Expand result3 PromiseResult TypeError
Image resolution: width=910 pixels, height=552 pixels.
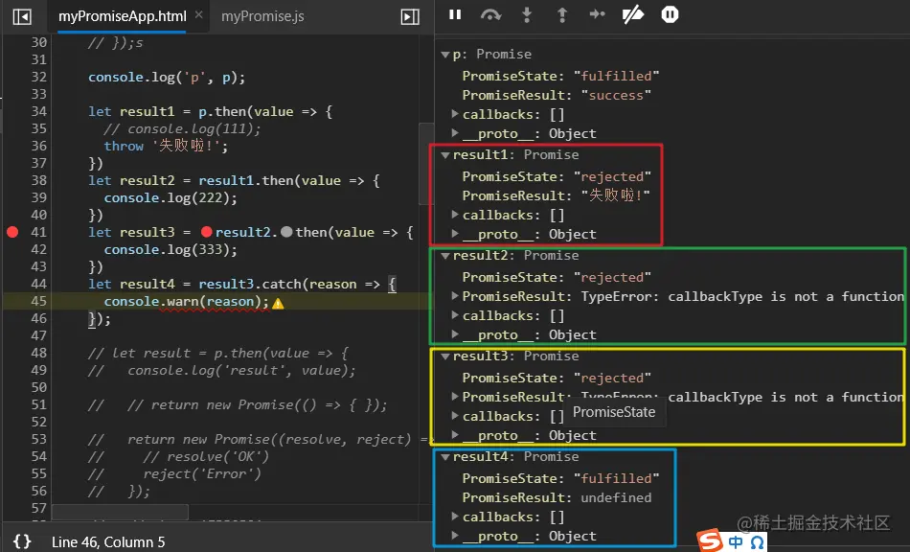[455, 396]
